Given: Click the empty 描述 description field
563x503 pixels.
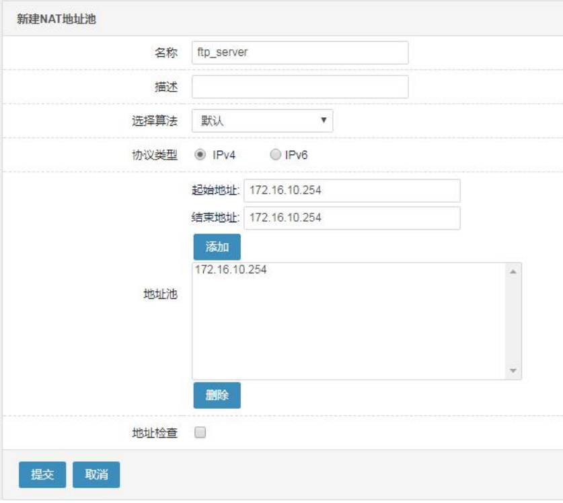Looking at the screenshot, I should 300,87.
